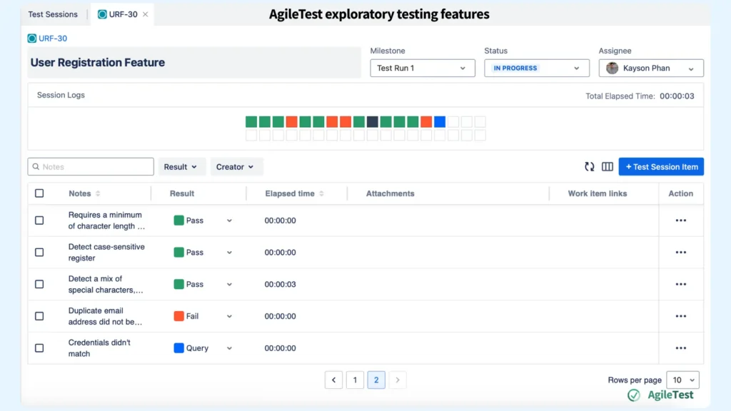Check the Duplicate email address row checkbox
Screen dimensions: 731x411
coord(39,316)
